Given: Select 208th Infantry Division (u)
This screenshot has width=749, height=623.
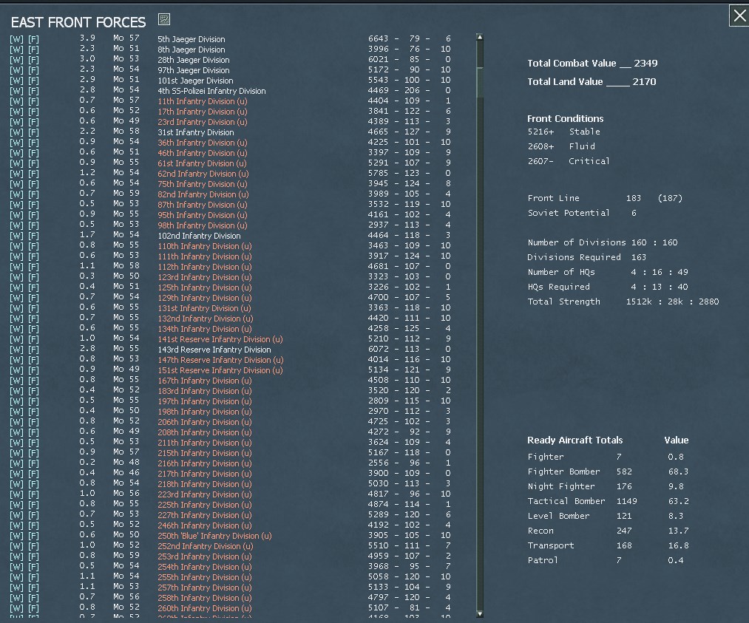Looking at the screenshot, I should [x=205, y=432].
